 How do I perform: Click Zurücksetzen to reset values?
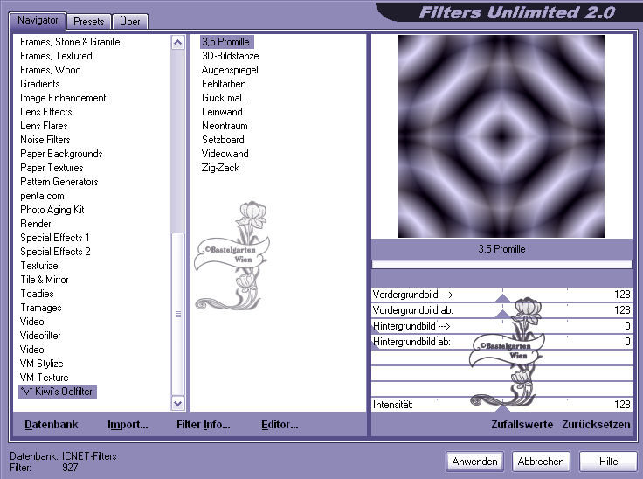tap(596, 425)
